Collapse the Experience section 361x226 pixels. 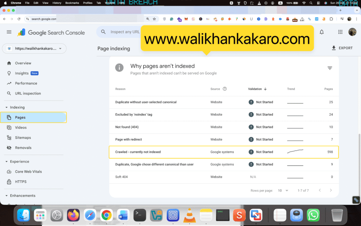(6, 161)
